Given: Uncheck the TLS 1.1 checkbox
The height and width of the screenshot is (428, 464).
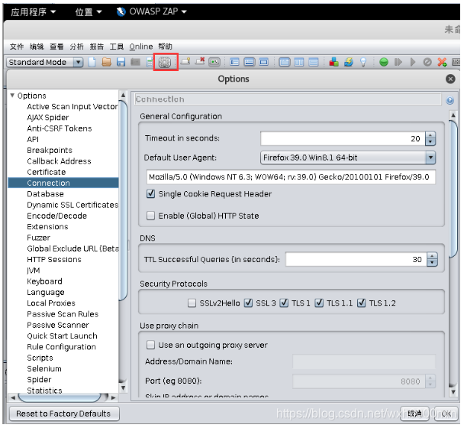Looking at the screenshot, I should 319,303.
